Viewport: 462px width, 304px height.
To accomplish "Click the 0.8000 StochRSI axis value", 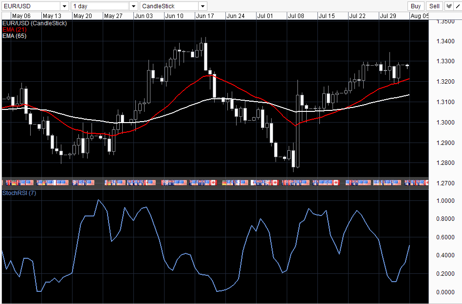I will [x=445, y=219].
